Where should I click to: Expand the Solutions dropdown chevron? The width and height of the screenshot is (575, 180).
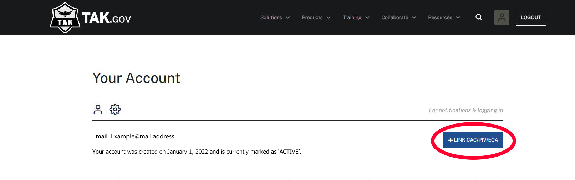(x=288, y=18)
